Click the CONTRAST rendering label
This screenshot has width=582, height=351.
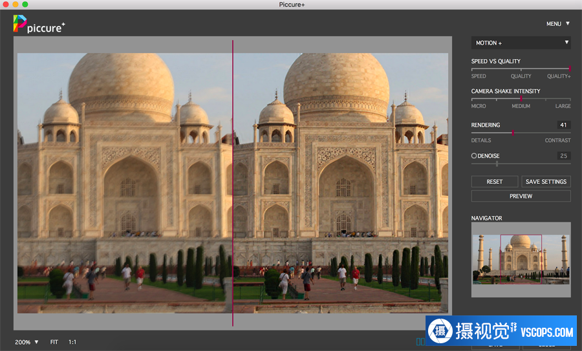coord(557,140)
